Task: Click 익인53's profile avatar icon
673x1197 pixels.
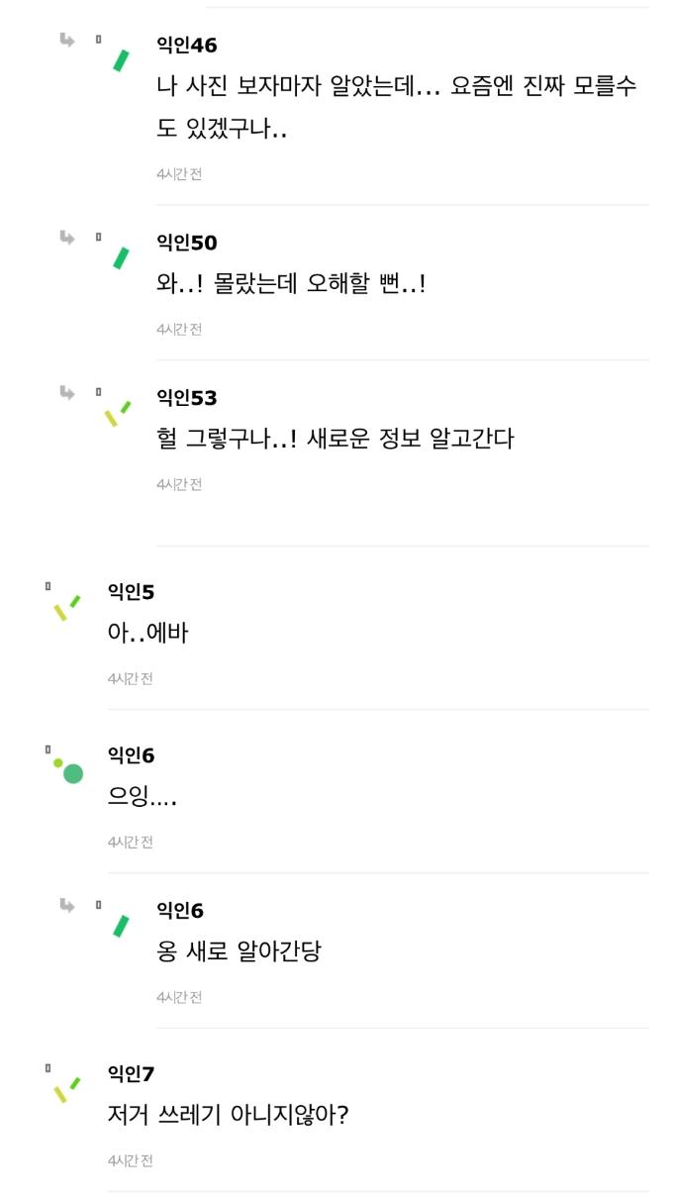Action: point(118,413)
